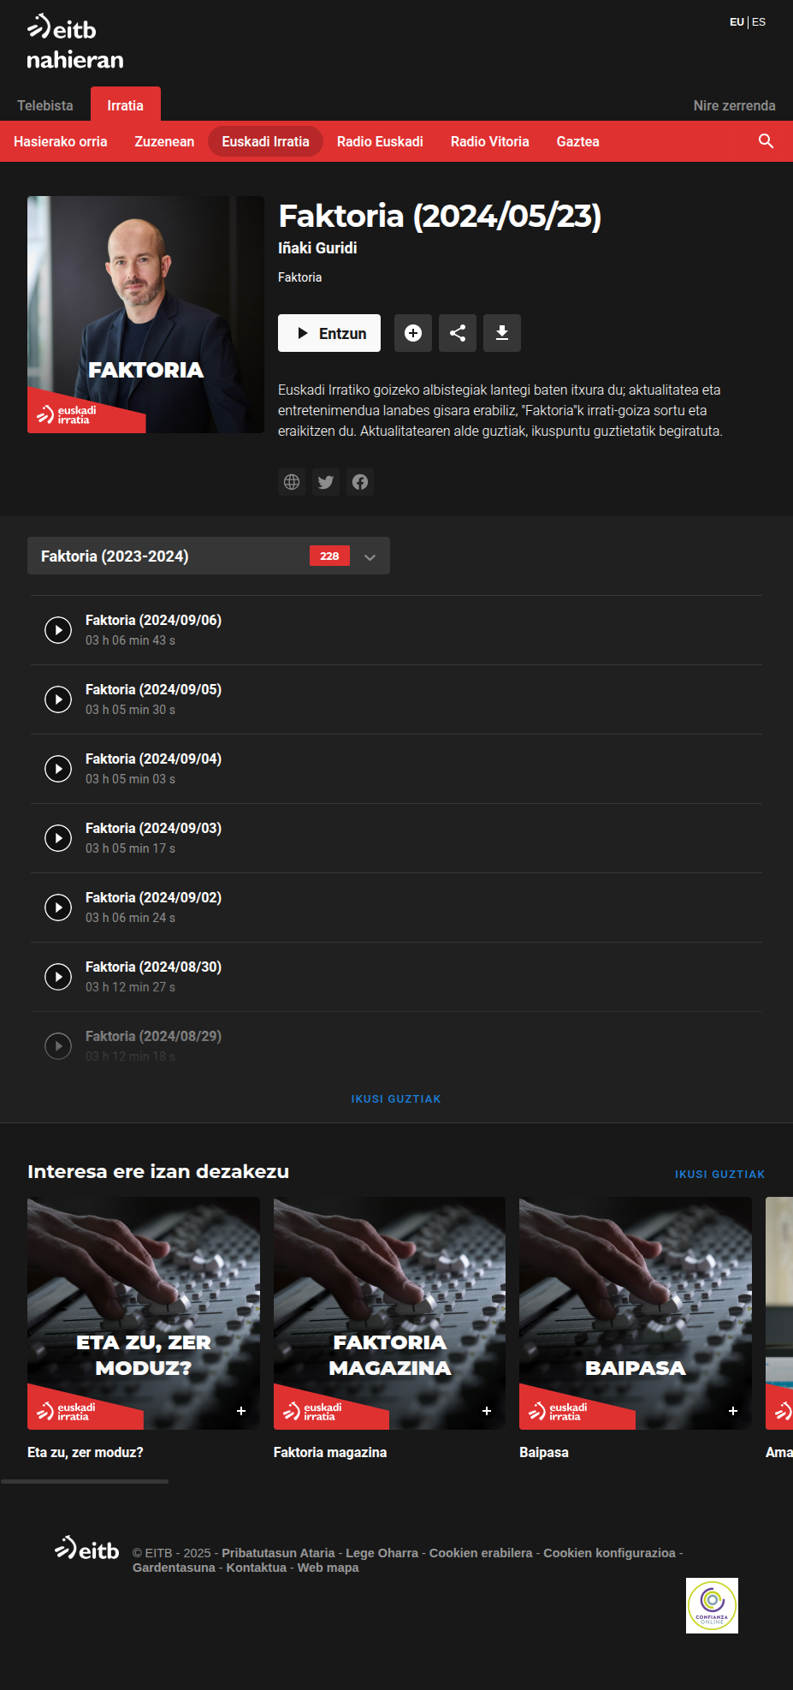Open the Twitter icon link

click(326, 482)
